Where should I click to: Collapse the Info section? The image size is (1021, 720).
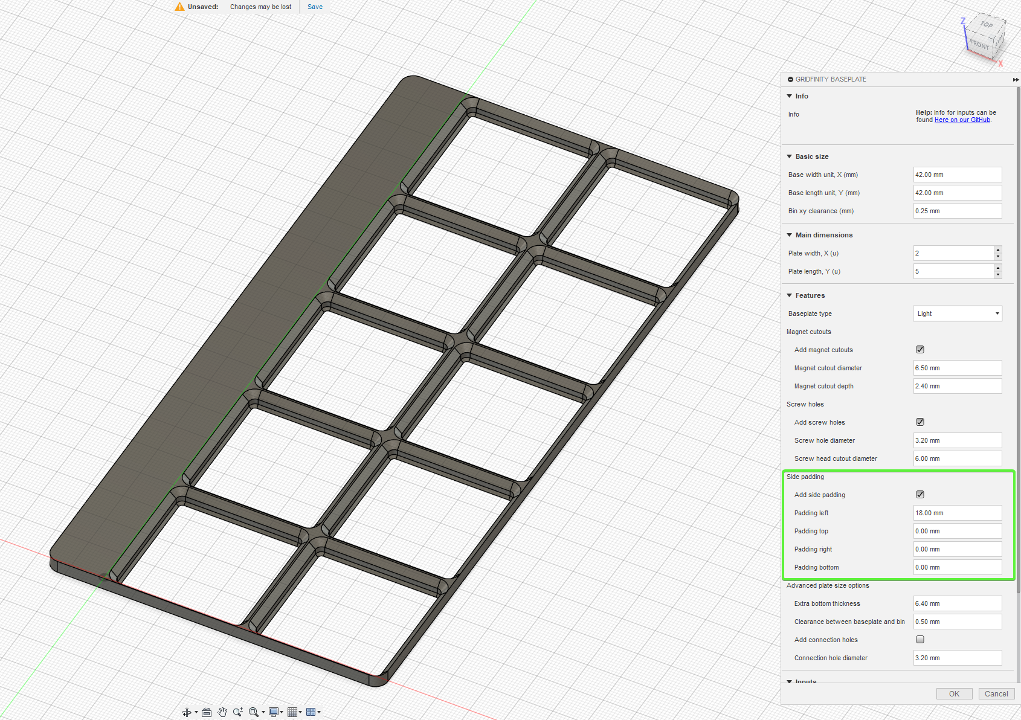[x=790, y=96]
